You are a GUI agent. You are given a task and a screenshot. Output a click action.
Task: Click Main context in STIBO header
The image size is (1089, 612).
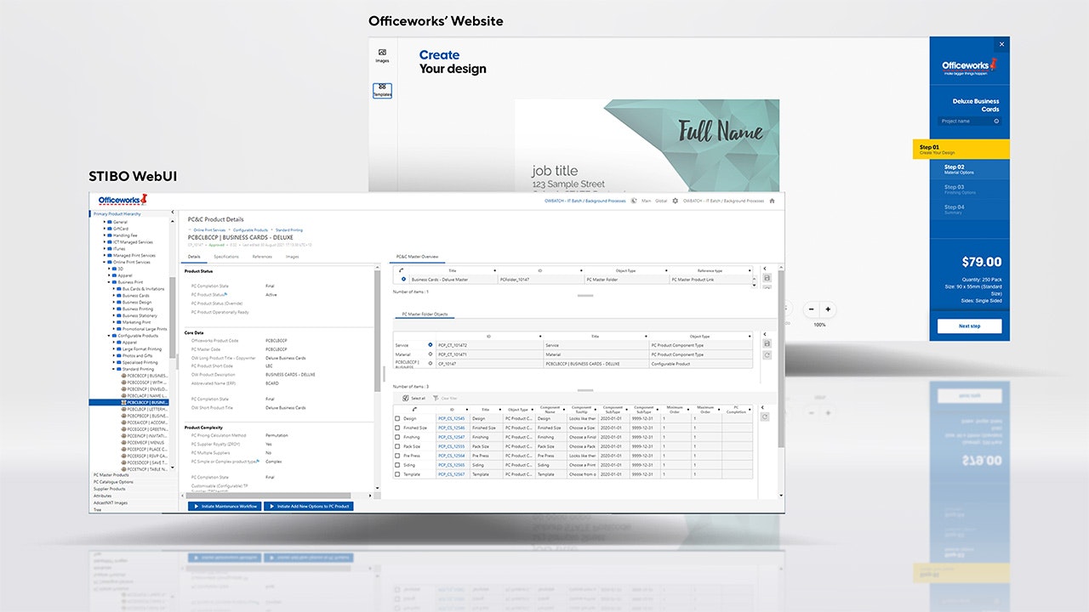pyautogui.click(x=647, y=201)
